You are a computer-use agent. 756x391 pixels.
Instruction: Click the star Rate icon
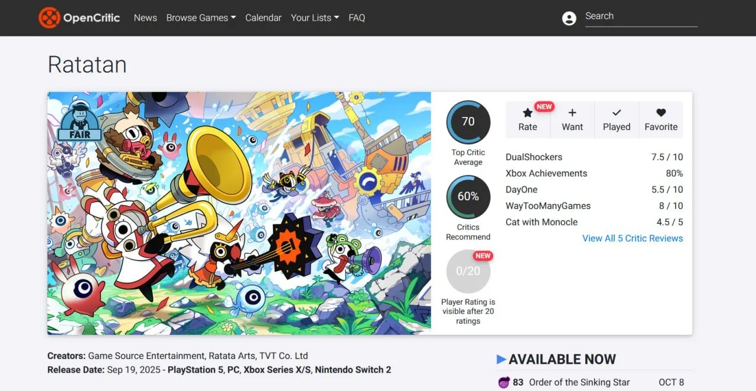[527, 113]
